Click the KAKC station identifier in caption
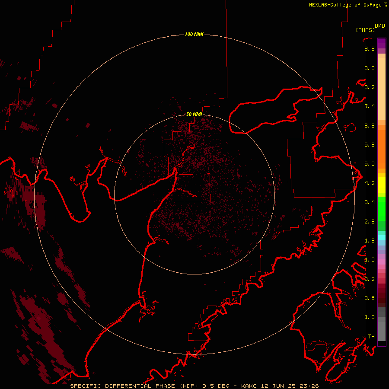The height and width of the screenshot is (389, 389). click(249, 386)
